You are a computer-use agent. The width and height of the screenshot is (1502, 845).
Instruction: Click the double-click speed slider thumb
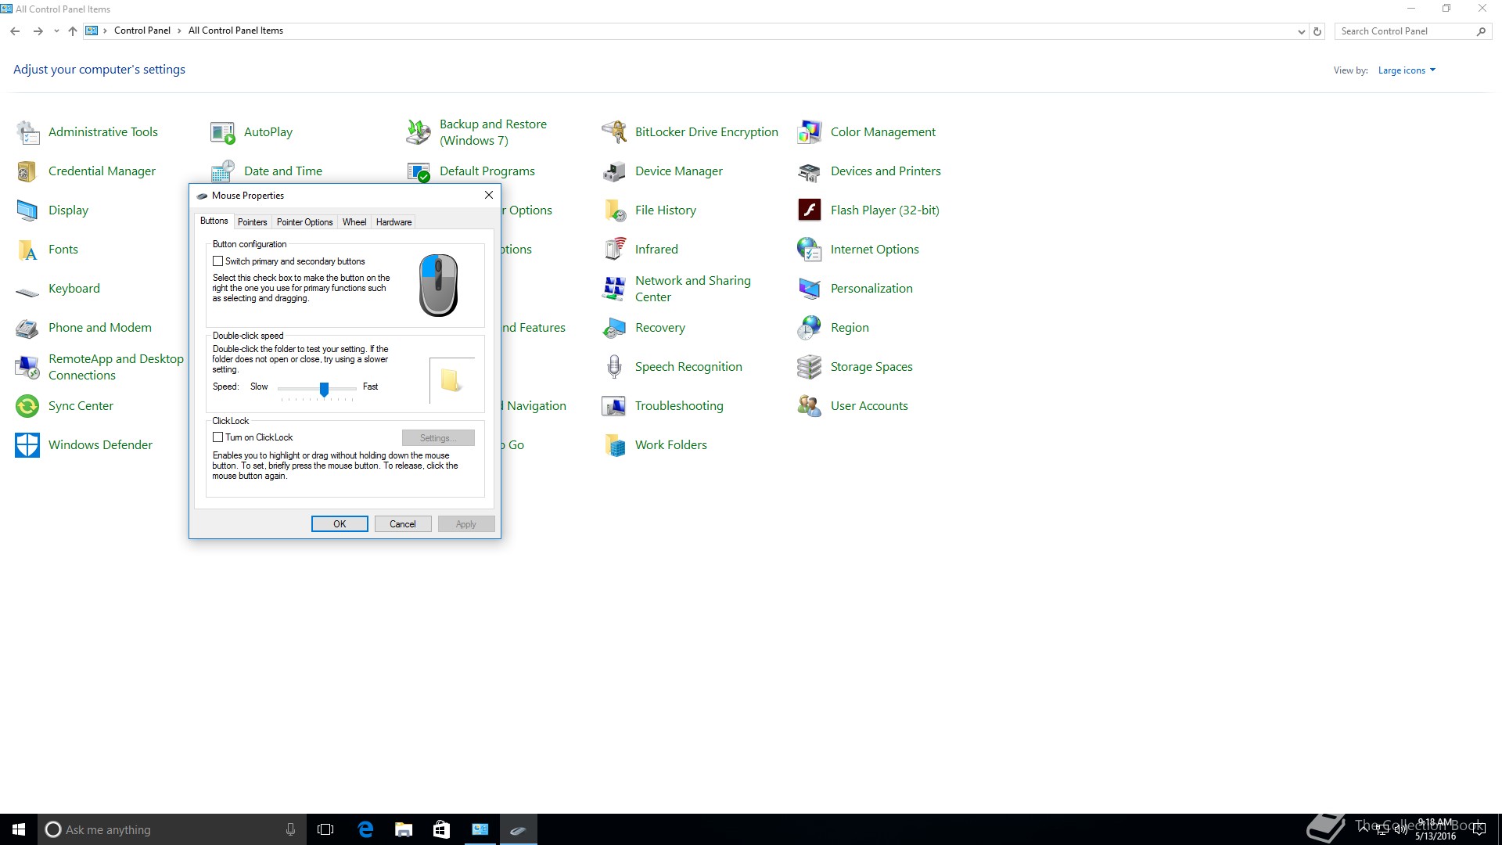324,389
